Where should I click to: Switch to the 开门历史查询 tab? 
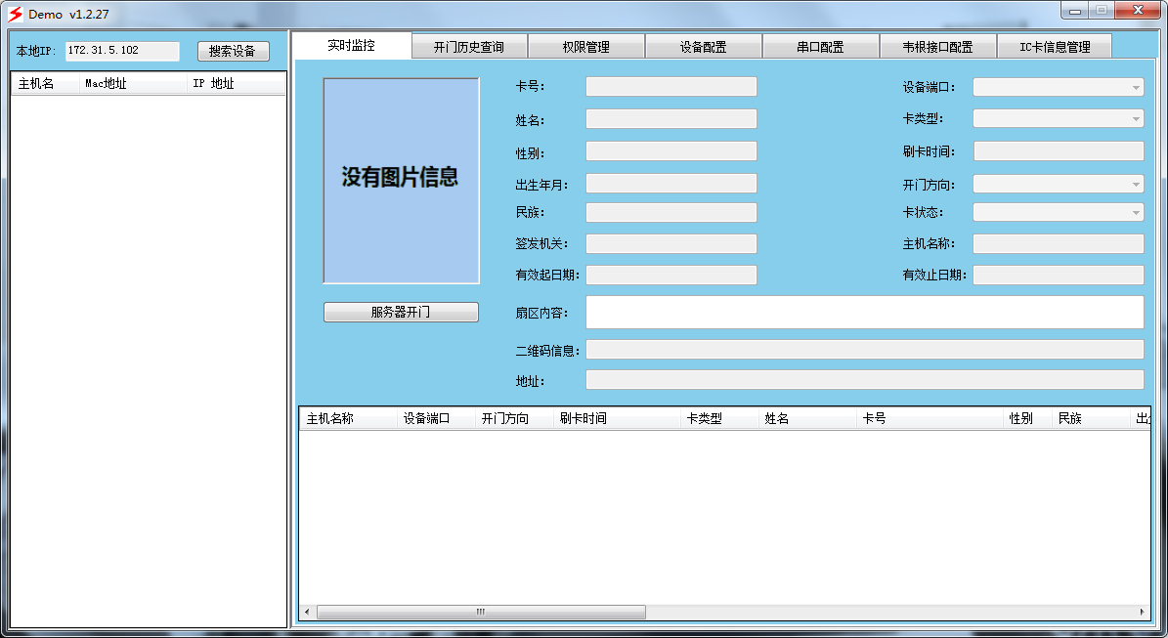point(469,47)
